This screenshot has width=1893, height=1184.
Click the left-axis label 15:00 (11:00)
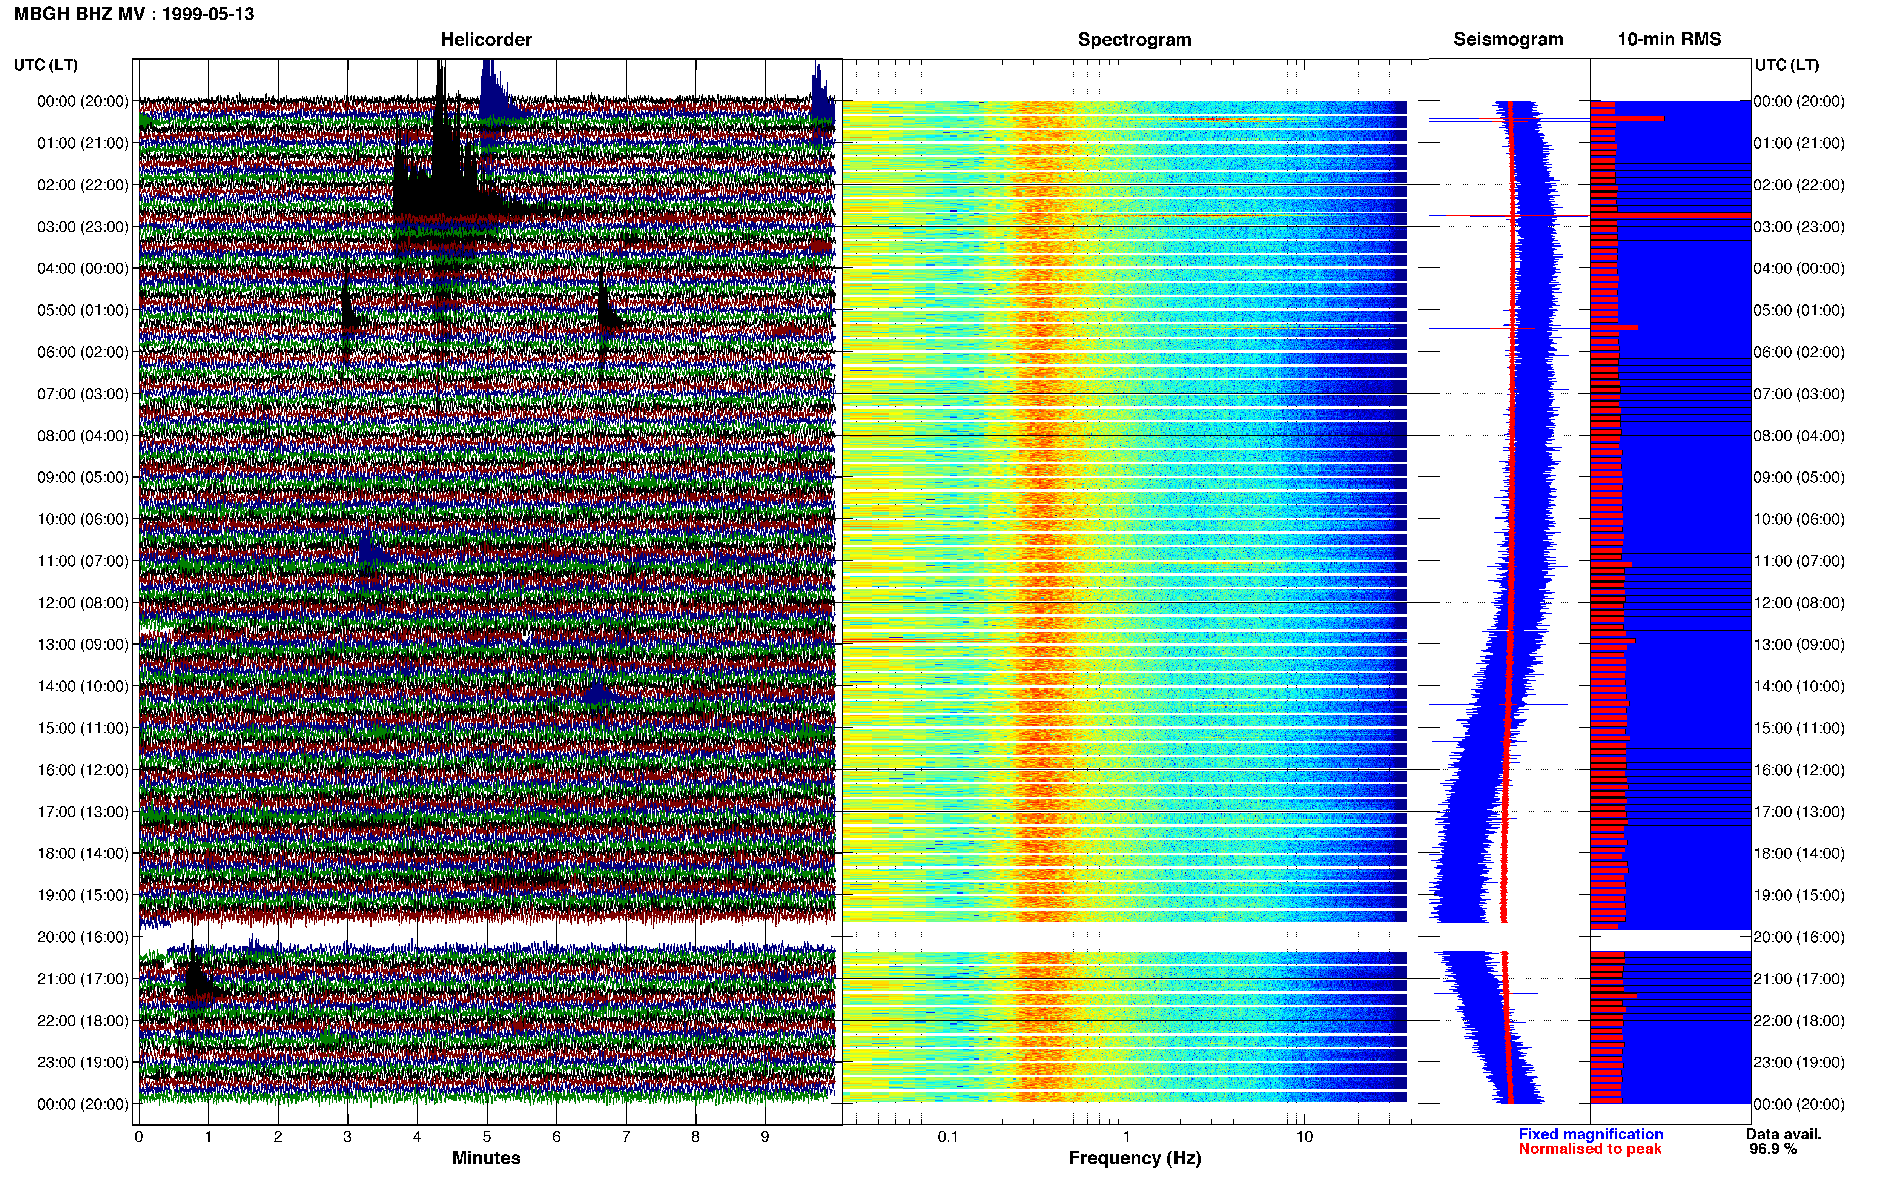(83, 728)
